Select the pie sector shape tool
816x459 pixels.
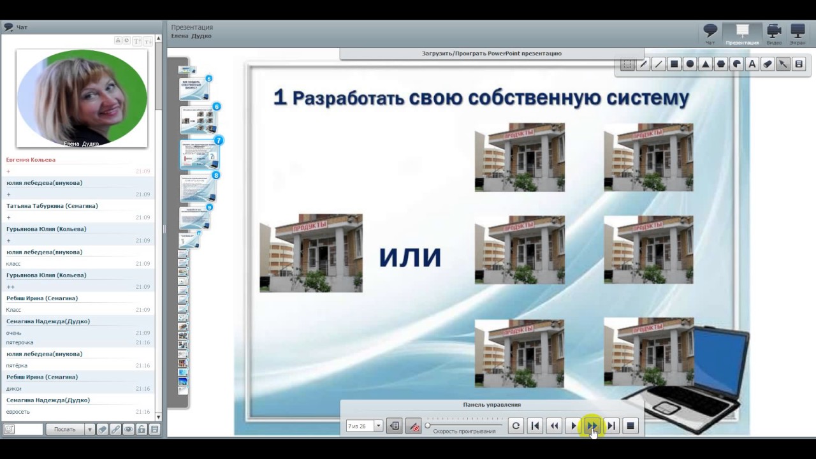pos(736,64)
